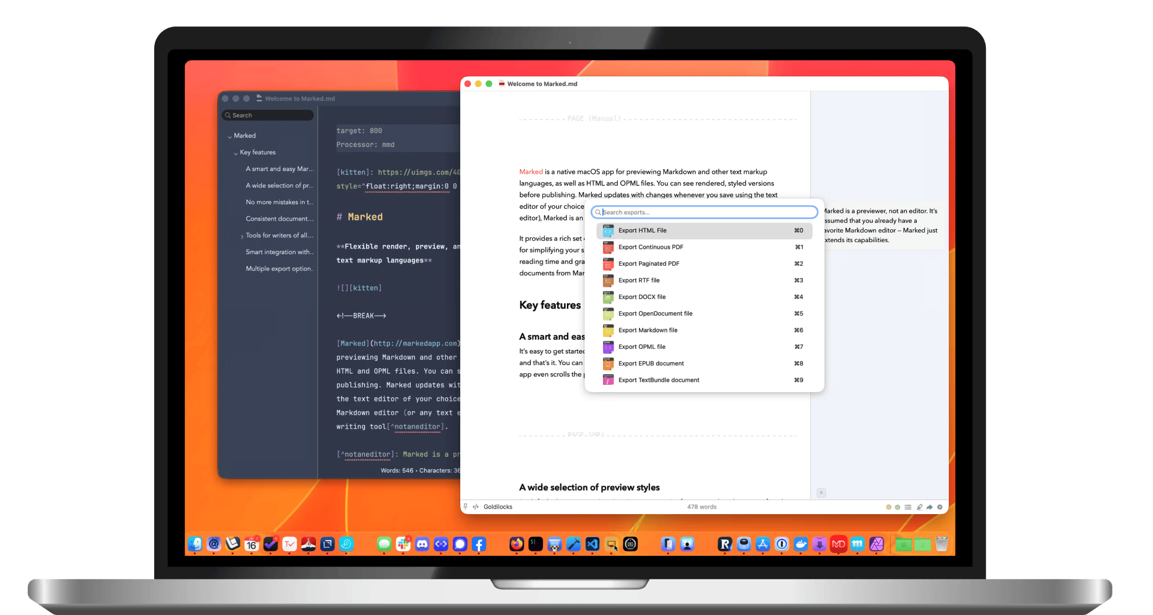Screen dimensions: 1153x615
Task: Open Terminal from the Dock
Action: tap(536, 544)
